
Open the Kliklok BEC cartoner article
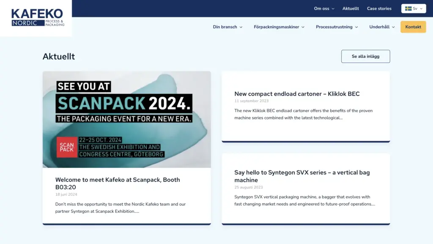(x=297, y=94)
